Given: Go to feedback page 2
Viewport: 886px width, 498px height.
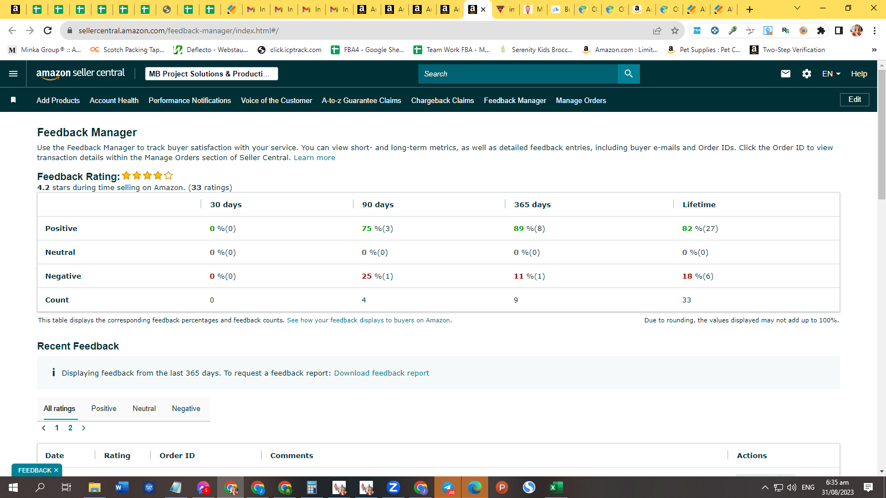Looking at the screenshot, I should (70, 428).
